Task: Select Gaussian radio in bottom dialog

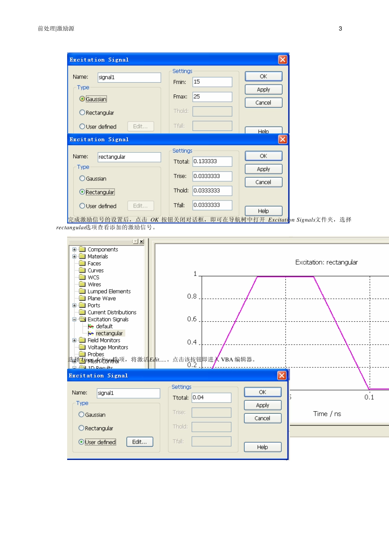Action: 81,415
